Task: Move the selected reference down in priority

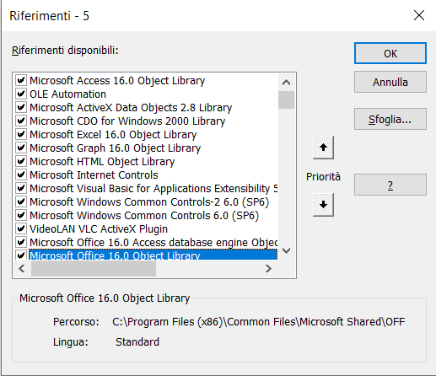Action: coord(323,205)
